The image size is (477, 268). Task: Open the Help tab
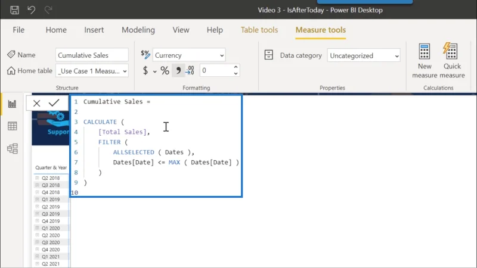[215, 30]
